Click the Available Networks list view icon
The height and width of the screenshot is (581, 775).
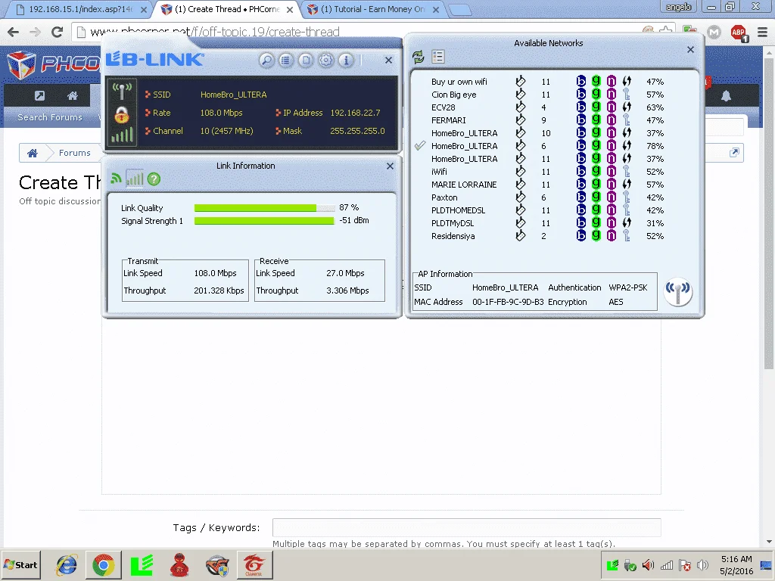click(438, 57)
